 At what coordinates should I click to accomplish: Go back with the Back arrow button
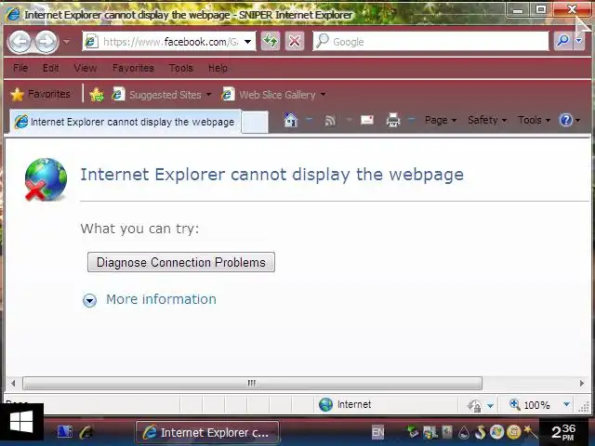point(20,41)
